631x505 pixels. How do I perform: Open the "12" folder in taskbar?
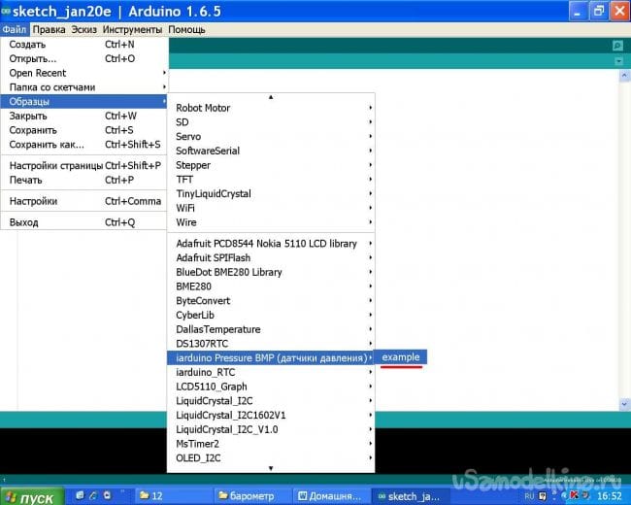(170, 495)
